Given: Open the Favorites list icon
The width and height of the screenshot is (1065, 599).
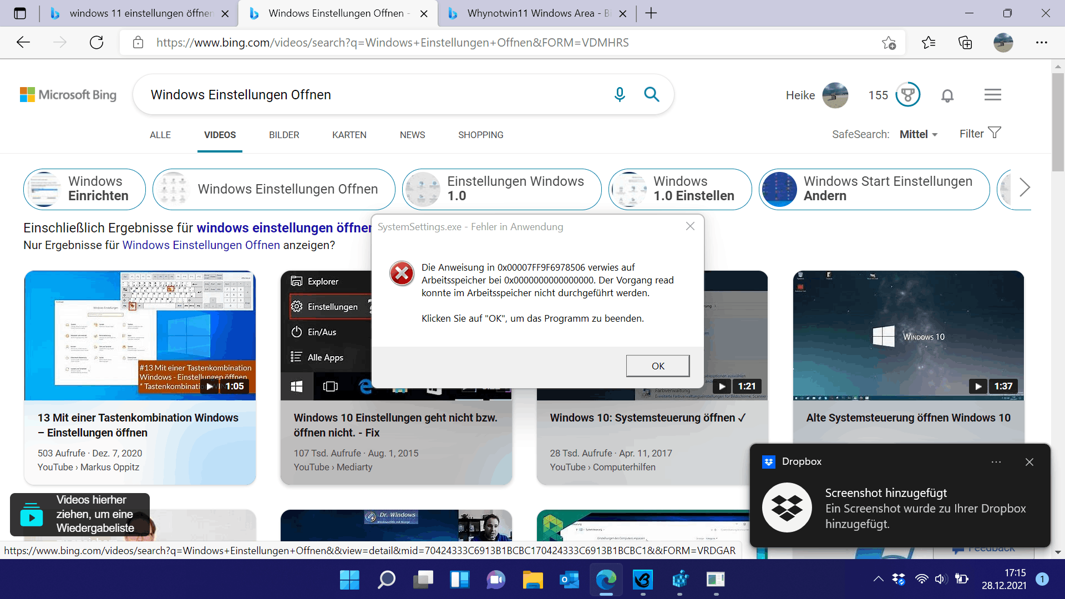Looking at the screenshot, I should (928, 43).
